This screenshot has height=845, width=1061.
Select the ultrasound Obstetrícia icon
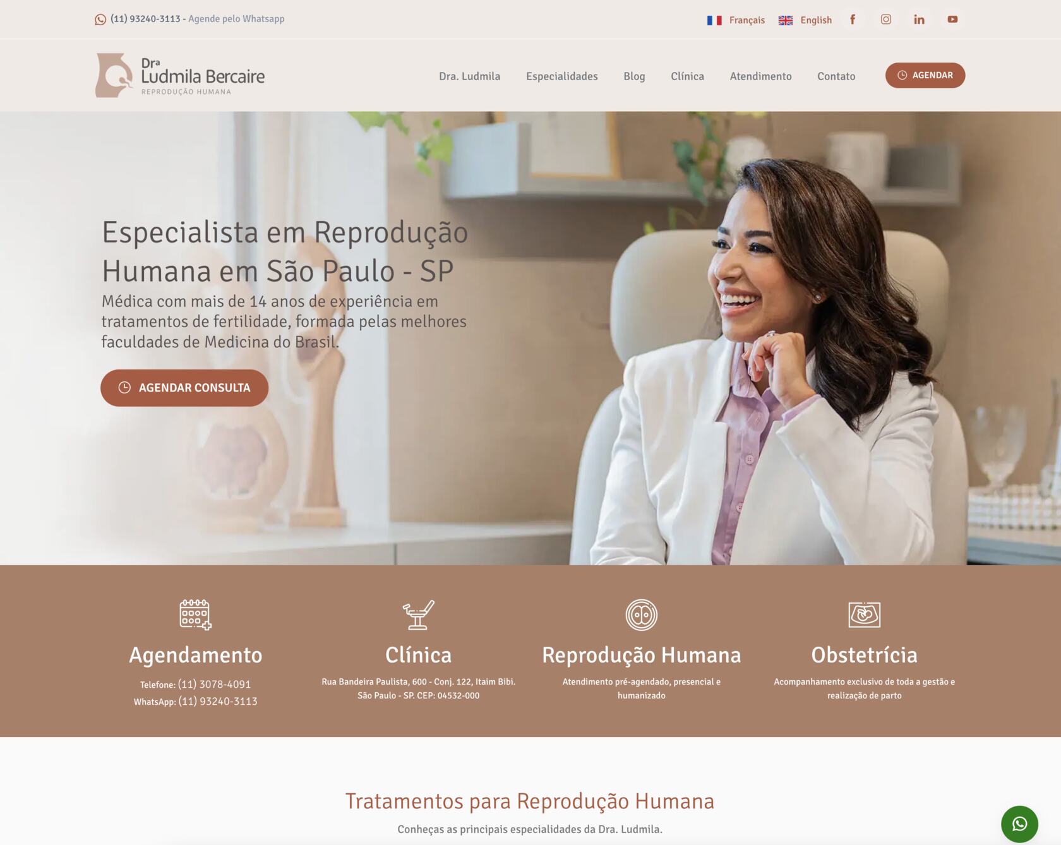tap(864, 614)
